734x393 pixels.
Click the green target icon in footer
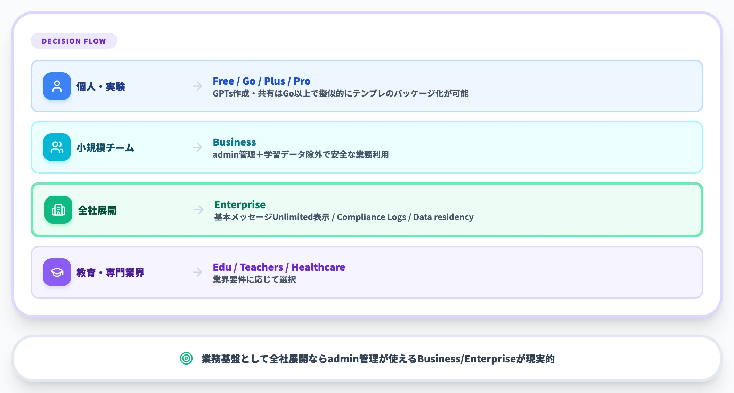tap(186, 358)
